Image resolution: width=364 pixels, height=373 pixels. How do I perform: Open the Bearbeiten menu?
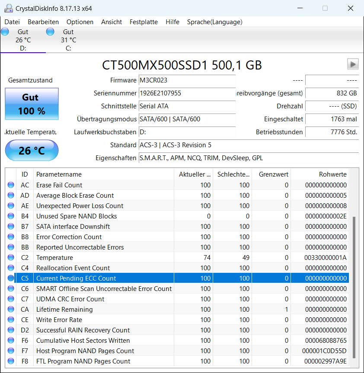43,22
